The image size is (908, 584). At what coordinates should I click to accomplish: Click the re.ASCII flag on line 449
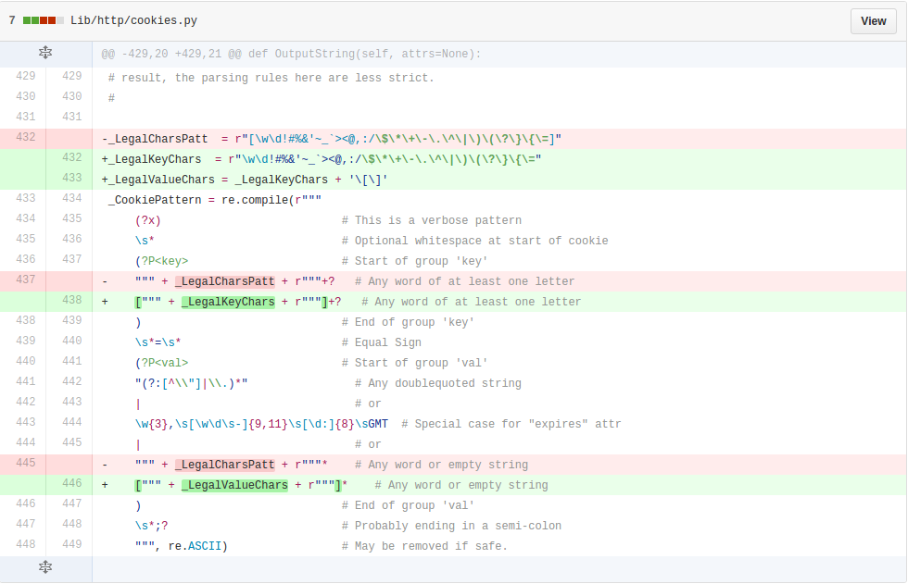click(195, 546)
